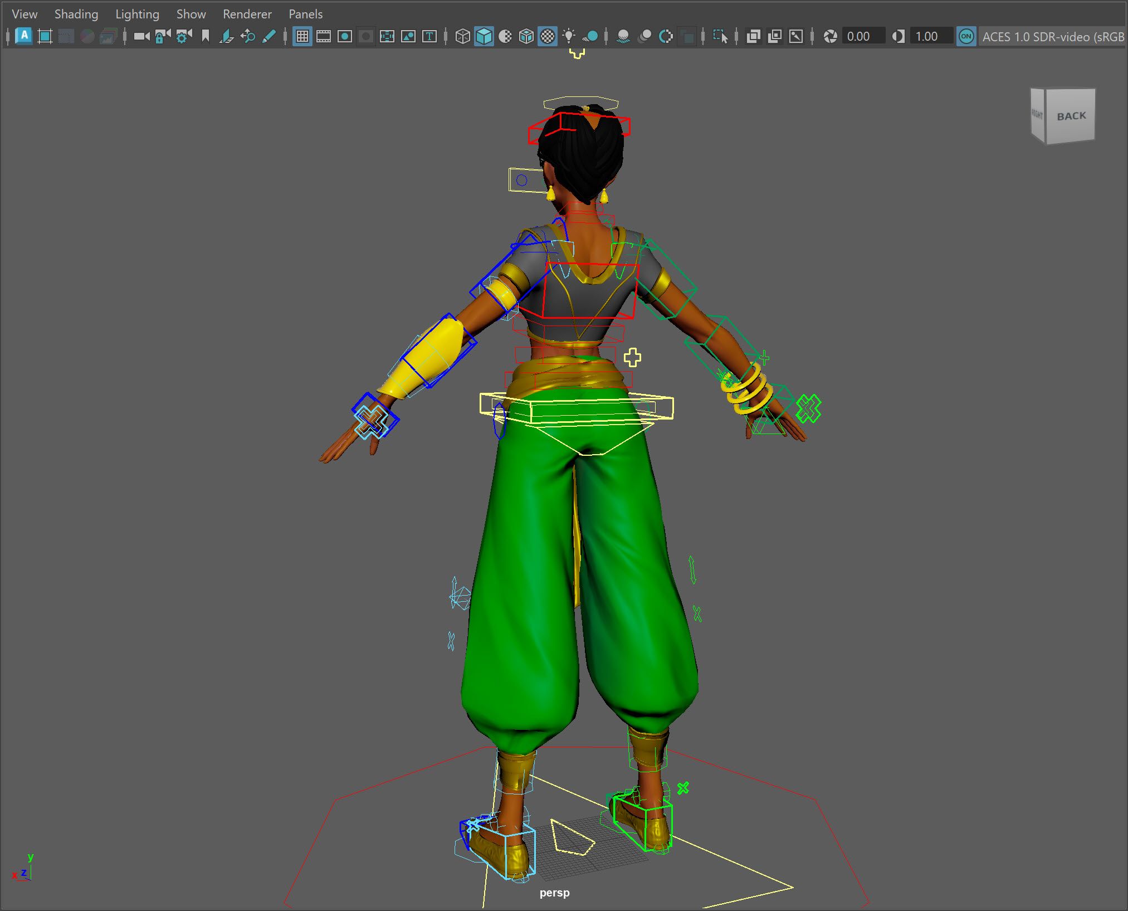Toggle the color management ON button
The height and width of the screenshot is (911, 1128).
pyautogui.click(x=966, y=37)
